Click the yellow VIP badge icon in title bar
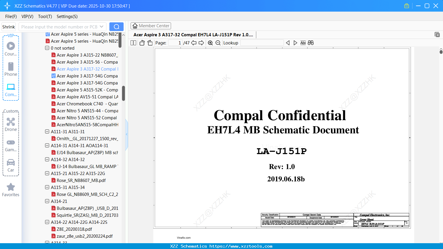 coord(407,6)
